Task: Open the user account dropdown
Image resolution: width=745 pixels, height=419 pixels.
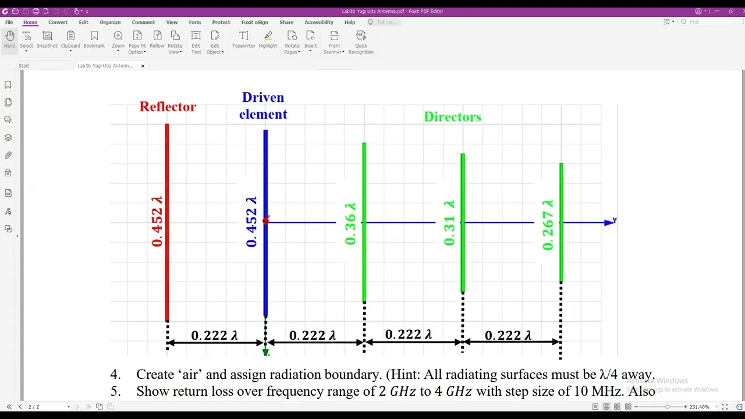Action: pos(705,11)
